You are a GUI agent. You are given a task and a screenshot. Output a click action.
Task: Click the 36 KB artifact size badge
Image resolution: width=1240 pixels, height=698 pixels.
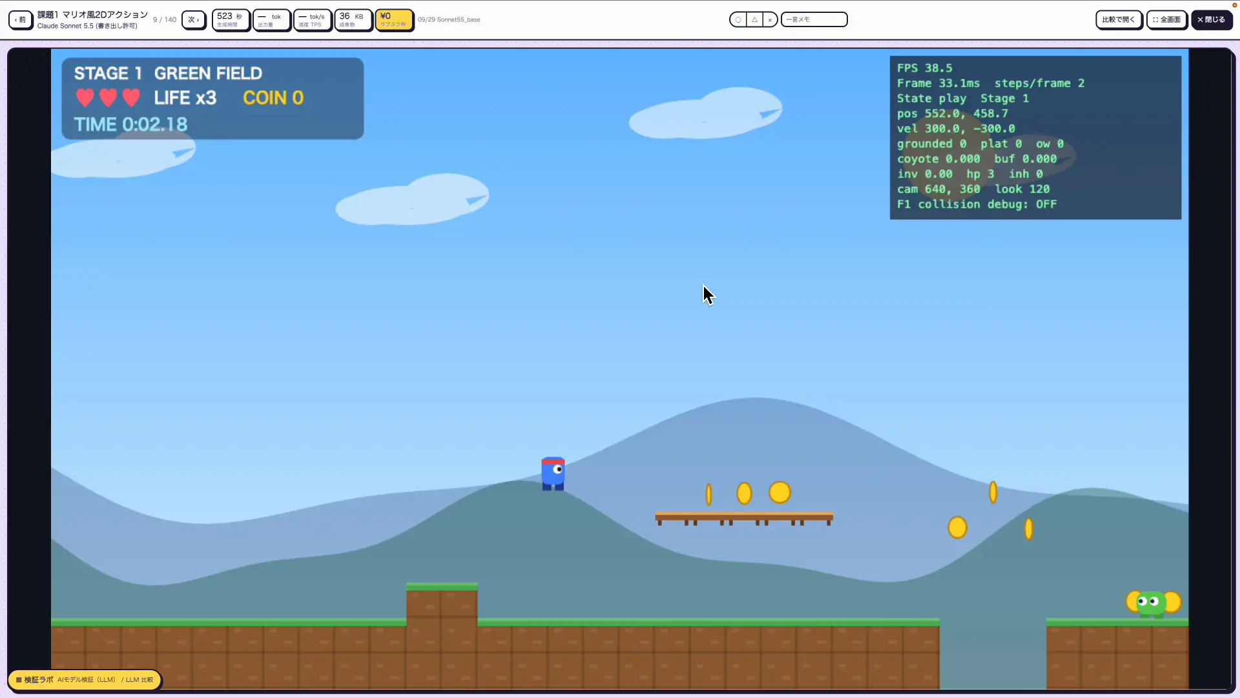(x=353, y=19)
